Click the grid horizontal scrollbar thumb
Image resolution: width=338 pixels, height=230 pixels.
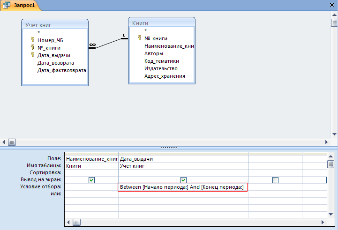(76, 222)
